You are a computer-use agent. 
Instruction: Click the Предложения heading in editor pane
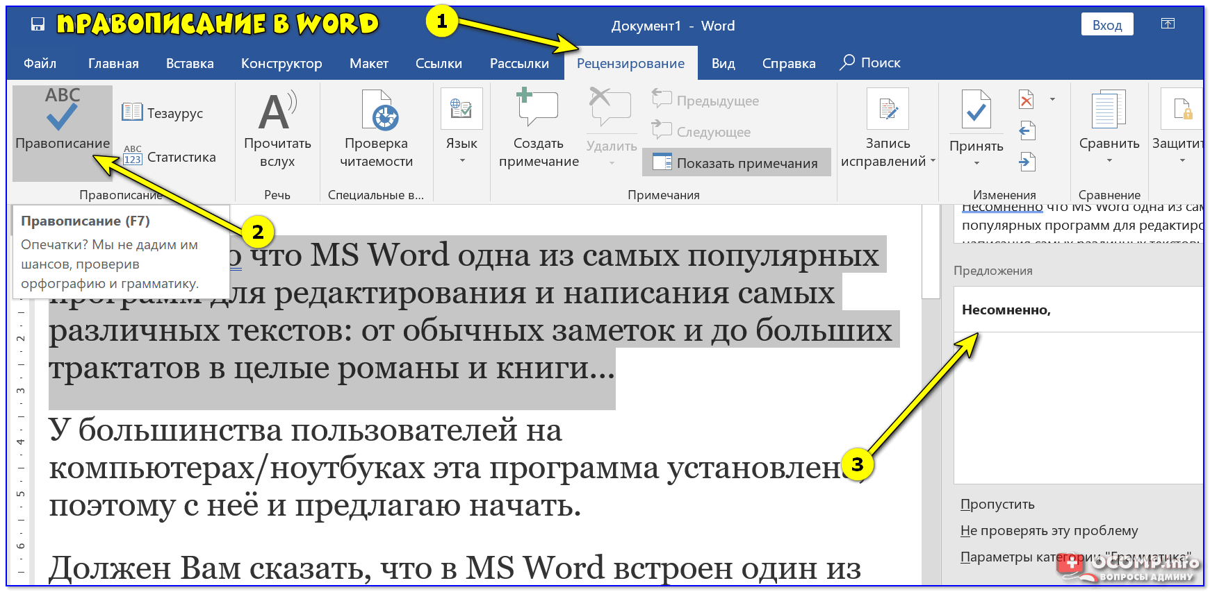tap(992, 271)
